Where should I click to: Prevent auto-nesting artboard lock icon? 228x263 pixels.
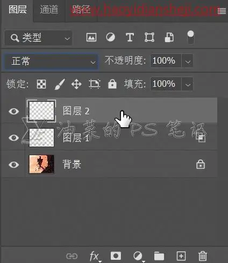[95, 84]
